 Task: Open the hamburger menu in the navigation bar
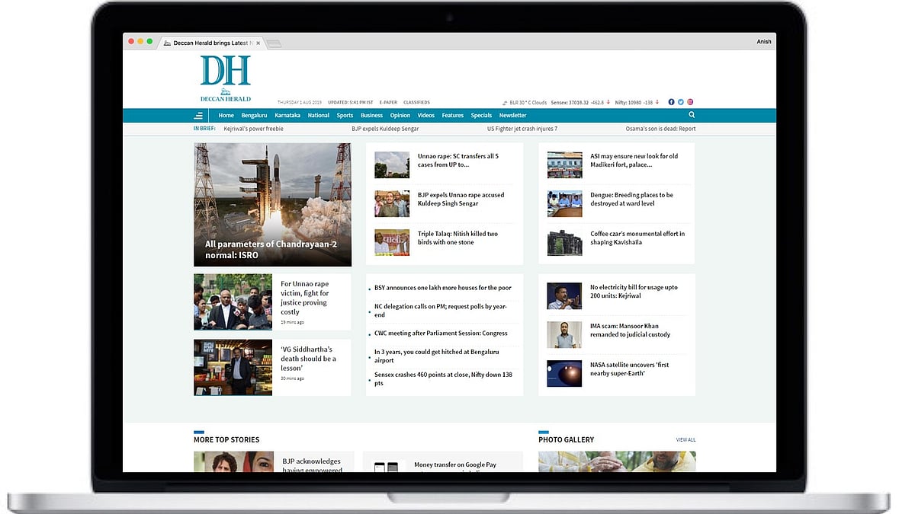[x=198, y=116]
